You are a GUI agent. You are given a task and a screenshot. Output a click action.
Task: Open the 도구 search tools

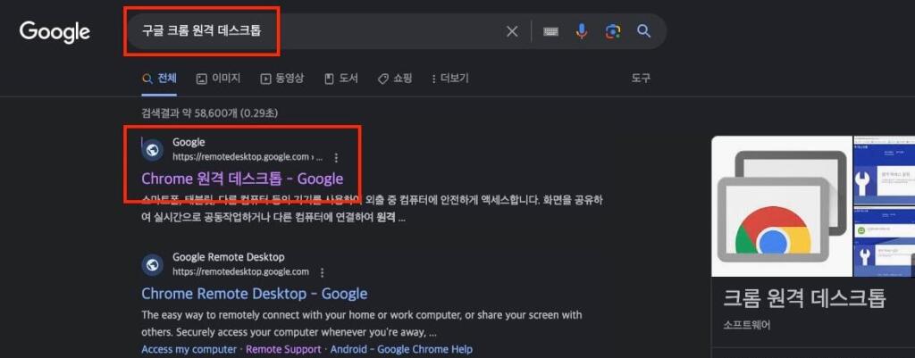(641, 79)
